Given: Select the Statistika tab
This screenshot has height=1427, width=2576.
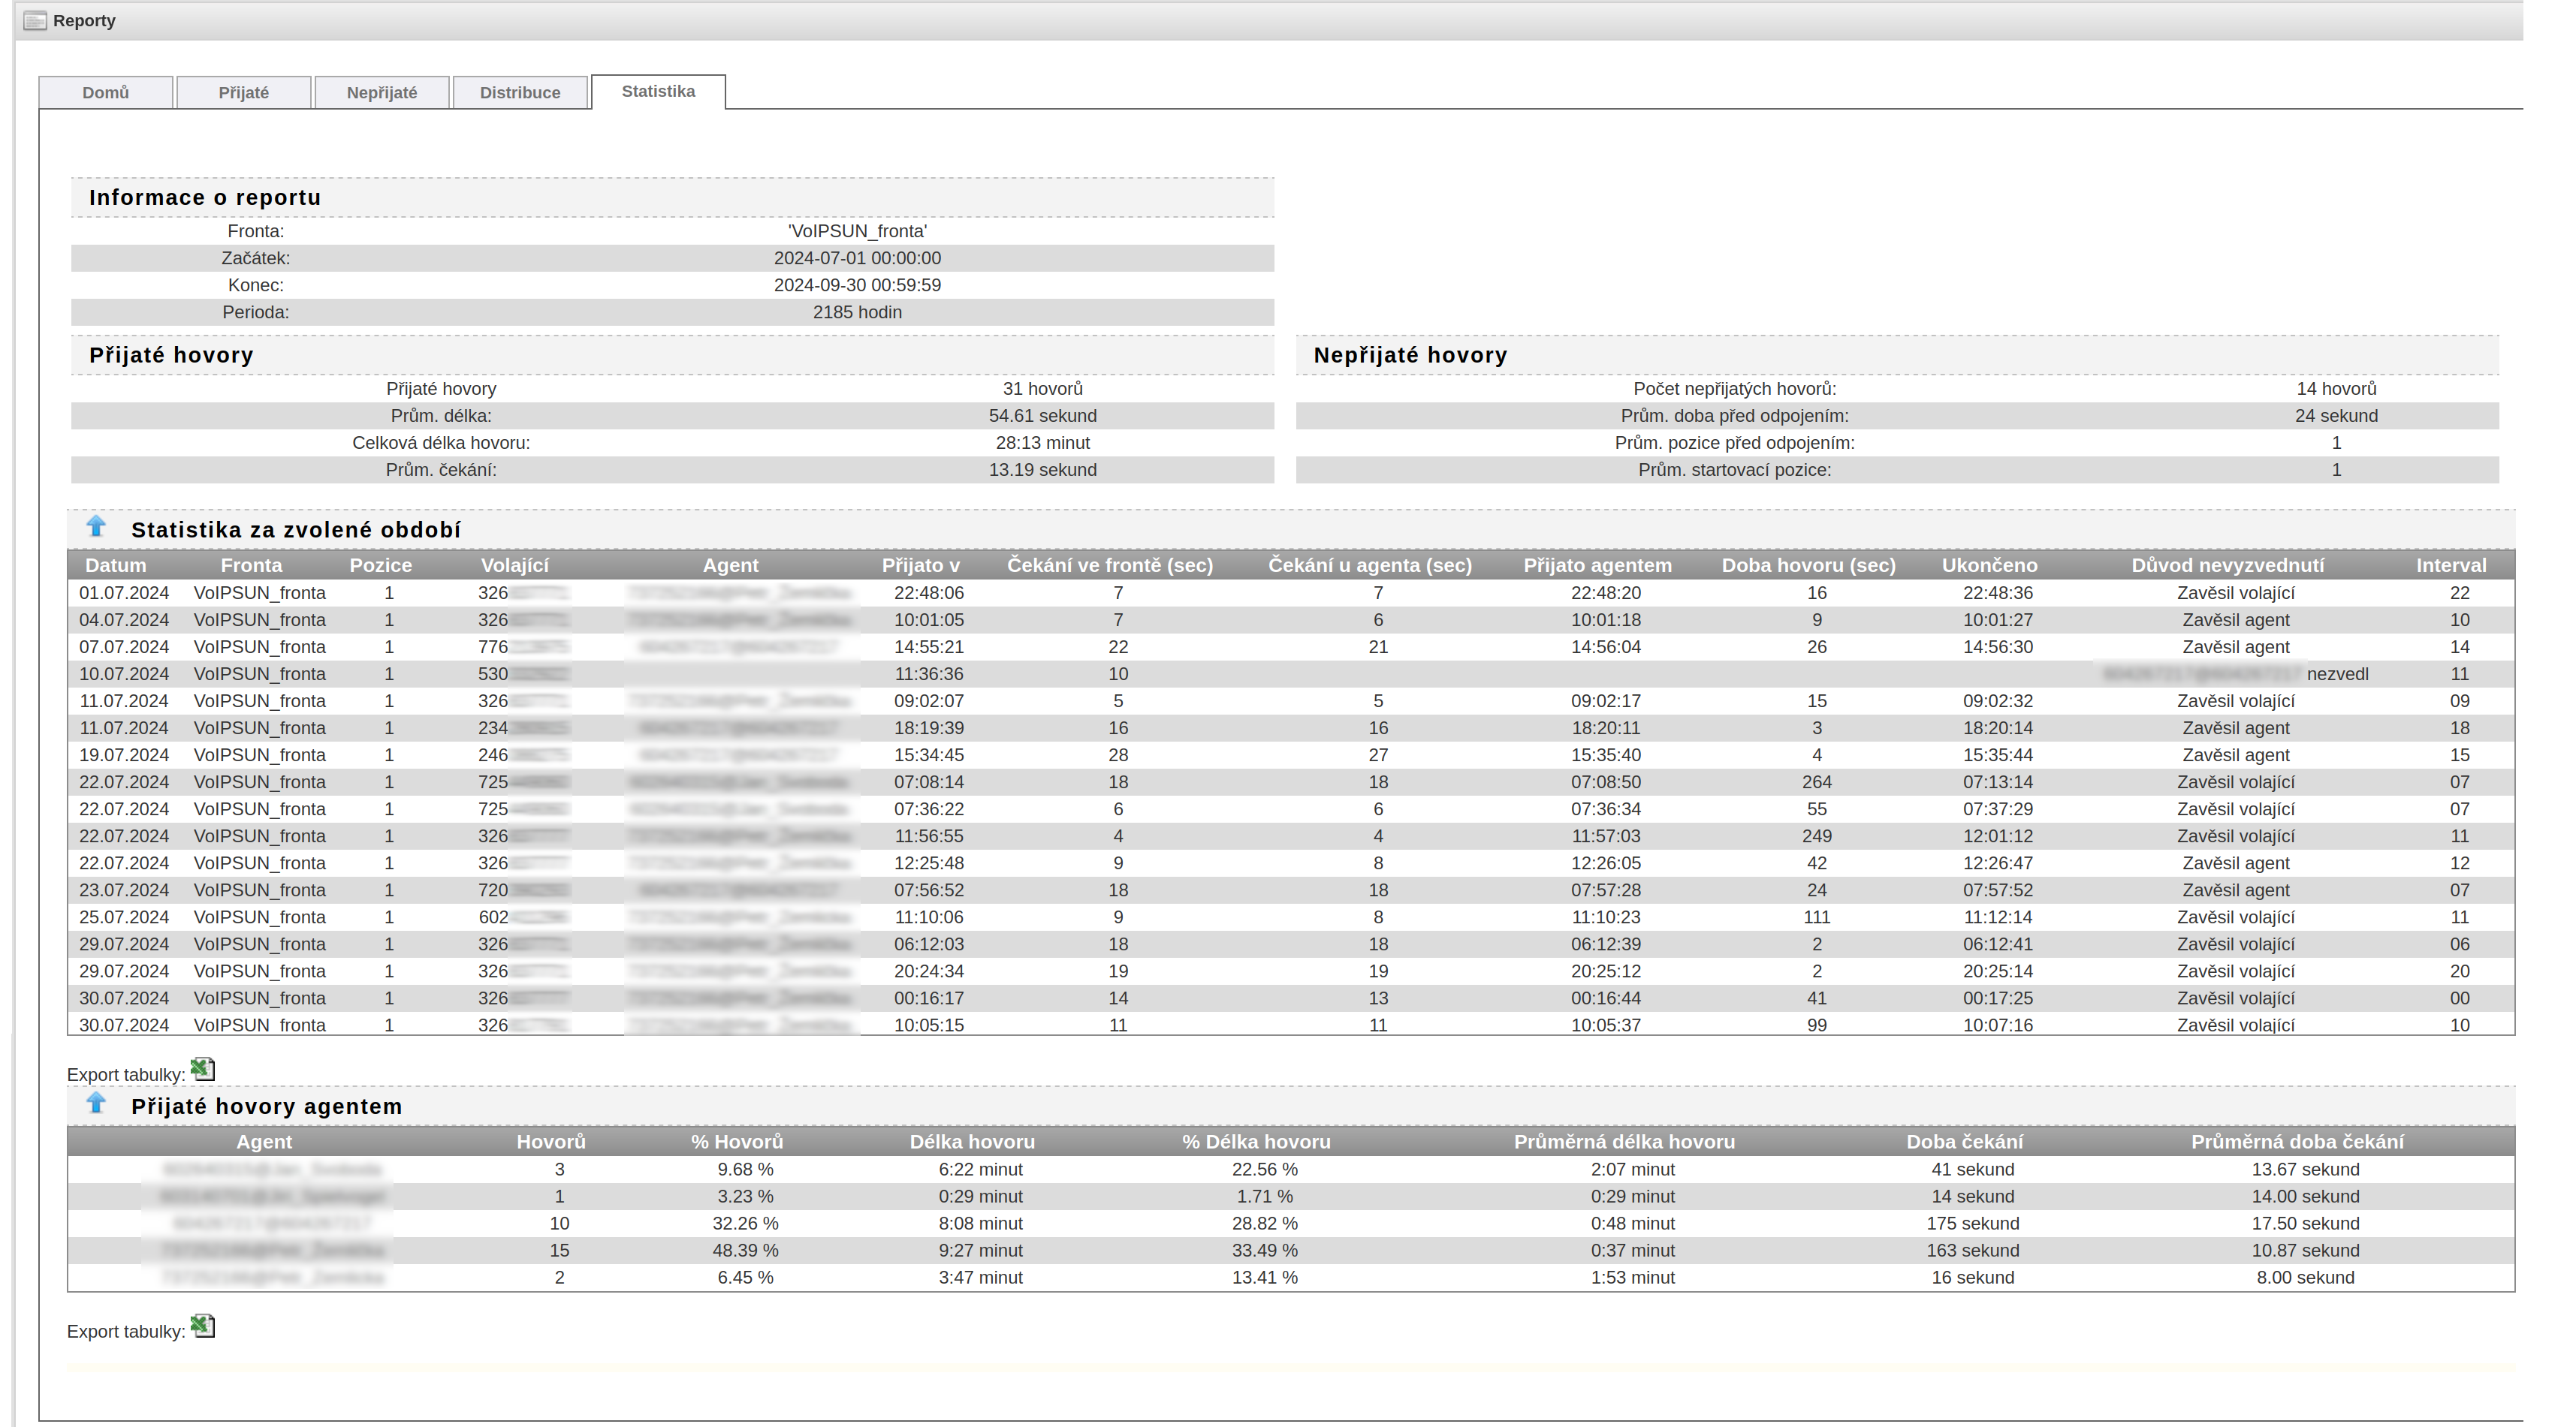Looking at the screenshot, I should (658, 92).
